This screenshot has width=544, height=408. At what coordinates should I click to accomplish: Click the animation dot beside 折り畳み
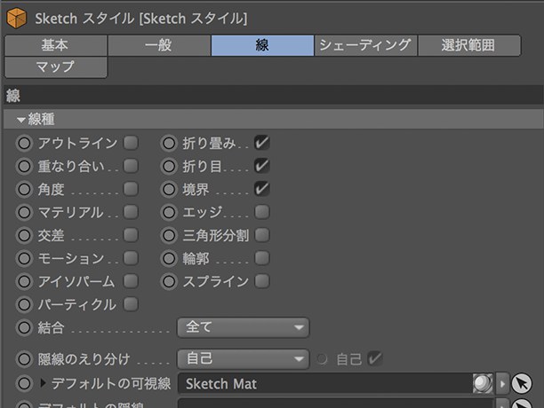point(169,143)
